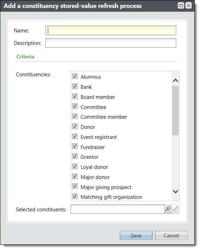Viewport: 200px width, 250px height.
Task: Click the Cancel button
Action: coord(171,235)
